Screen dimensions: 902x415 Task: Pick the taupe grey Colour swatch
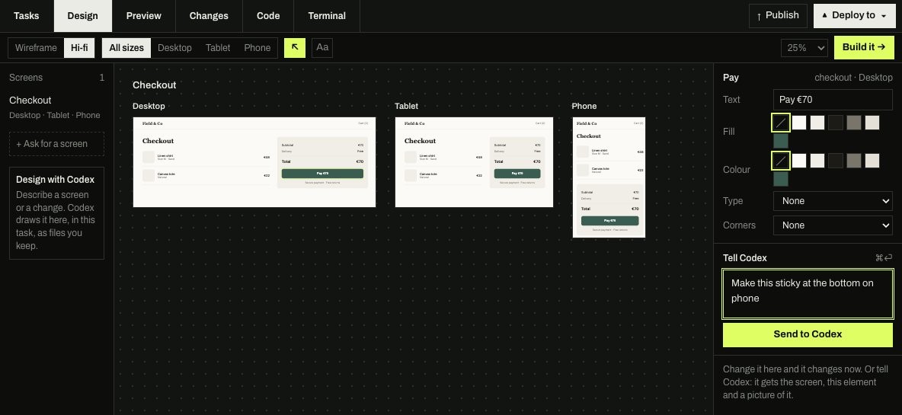(854, 161)
